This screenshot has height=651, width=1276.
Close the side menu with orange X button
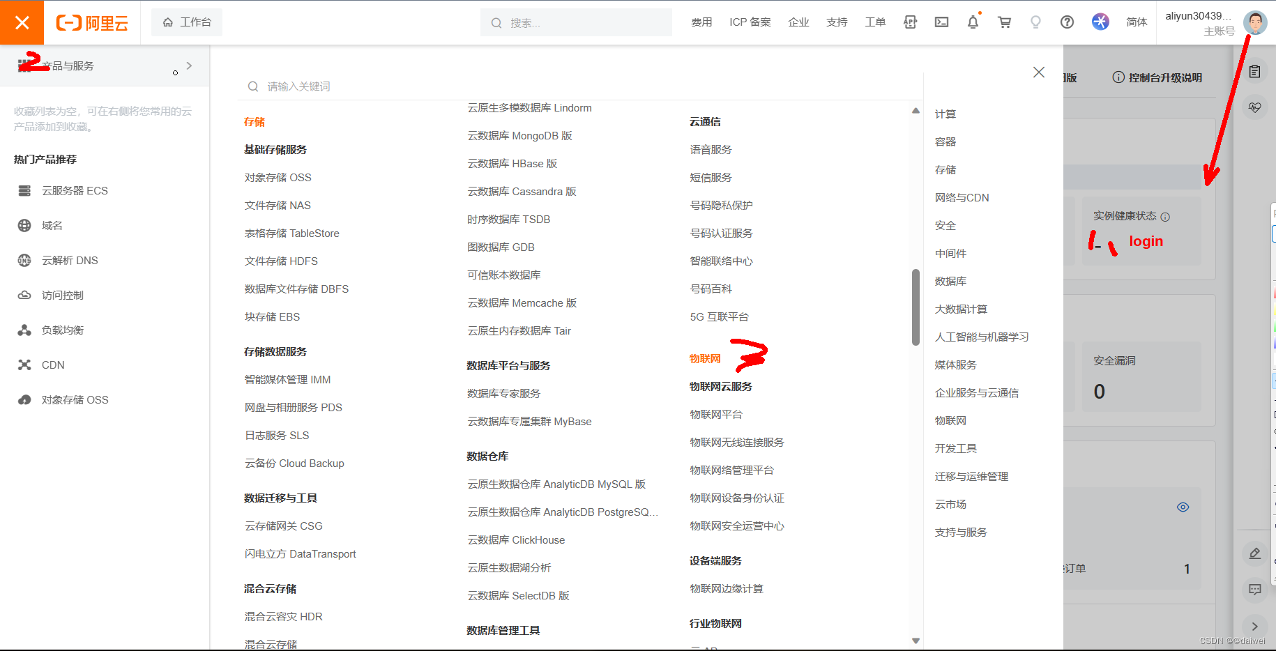tap(22, 22)
